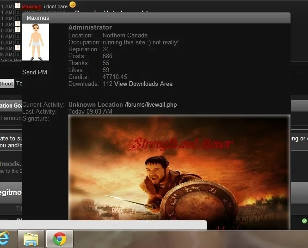Image resolution: width=308 pixels, height=248 pixels.
Task: Open Maximus profile avatar image
Action: coord(36,42)
